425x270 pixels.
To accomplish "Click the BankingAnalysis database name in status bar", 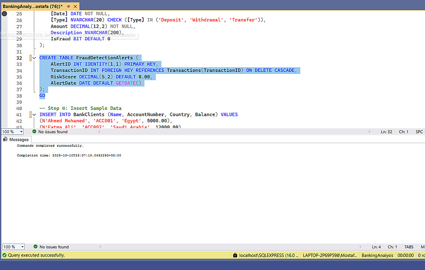I will click(x=377, y=255).
